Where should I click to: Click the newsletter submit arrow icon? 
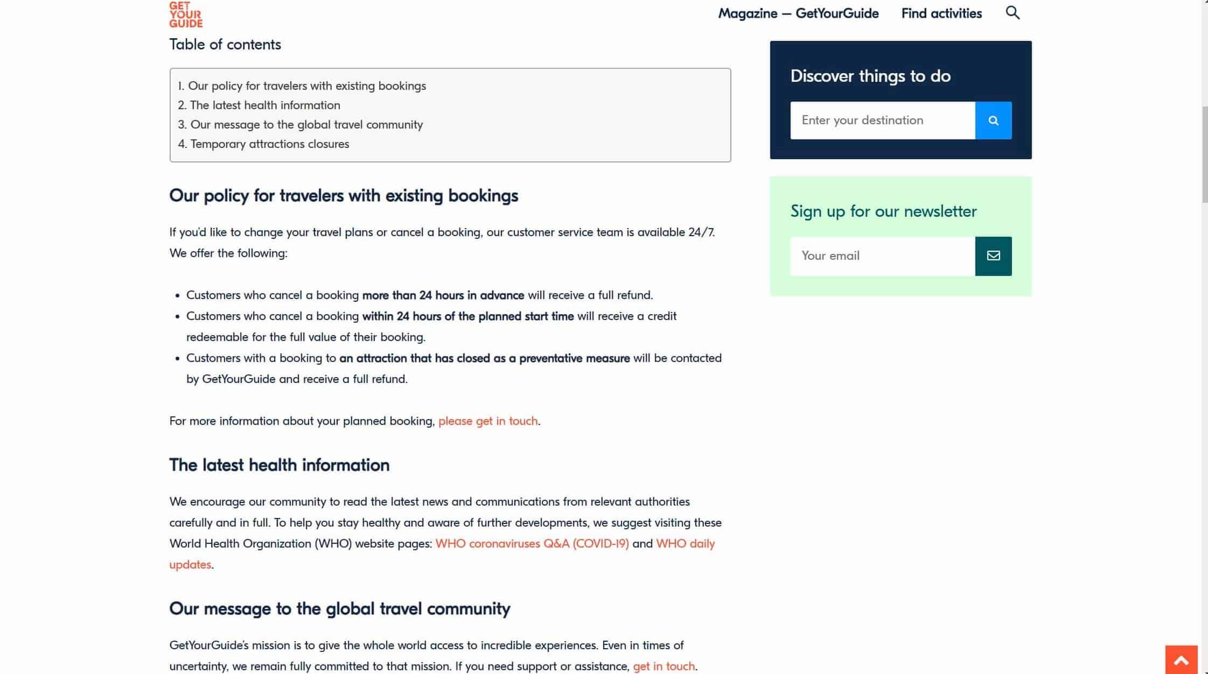tap(993, 256)
